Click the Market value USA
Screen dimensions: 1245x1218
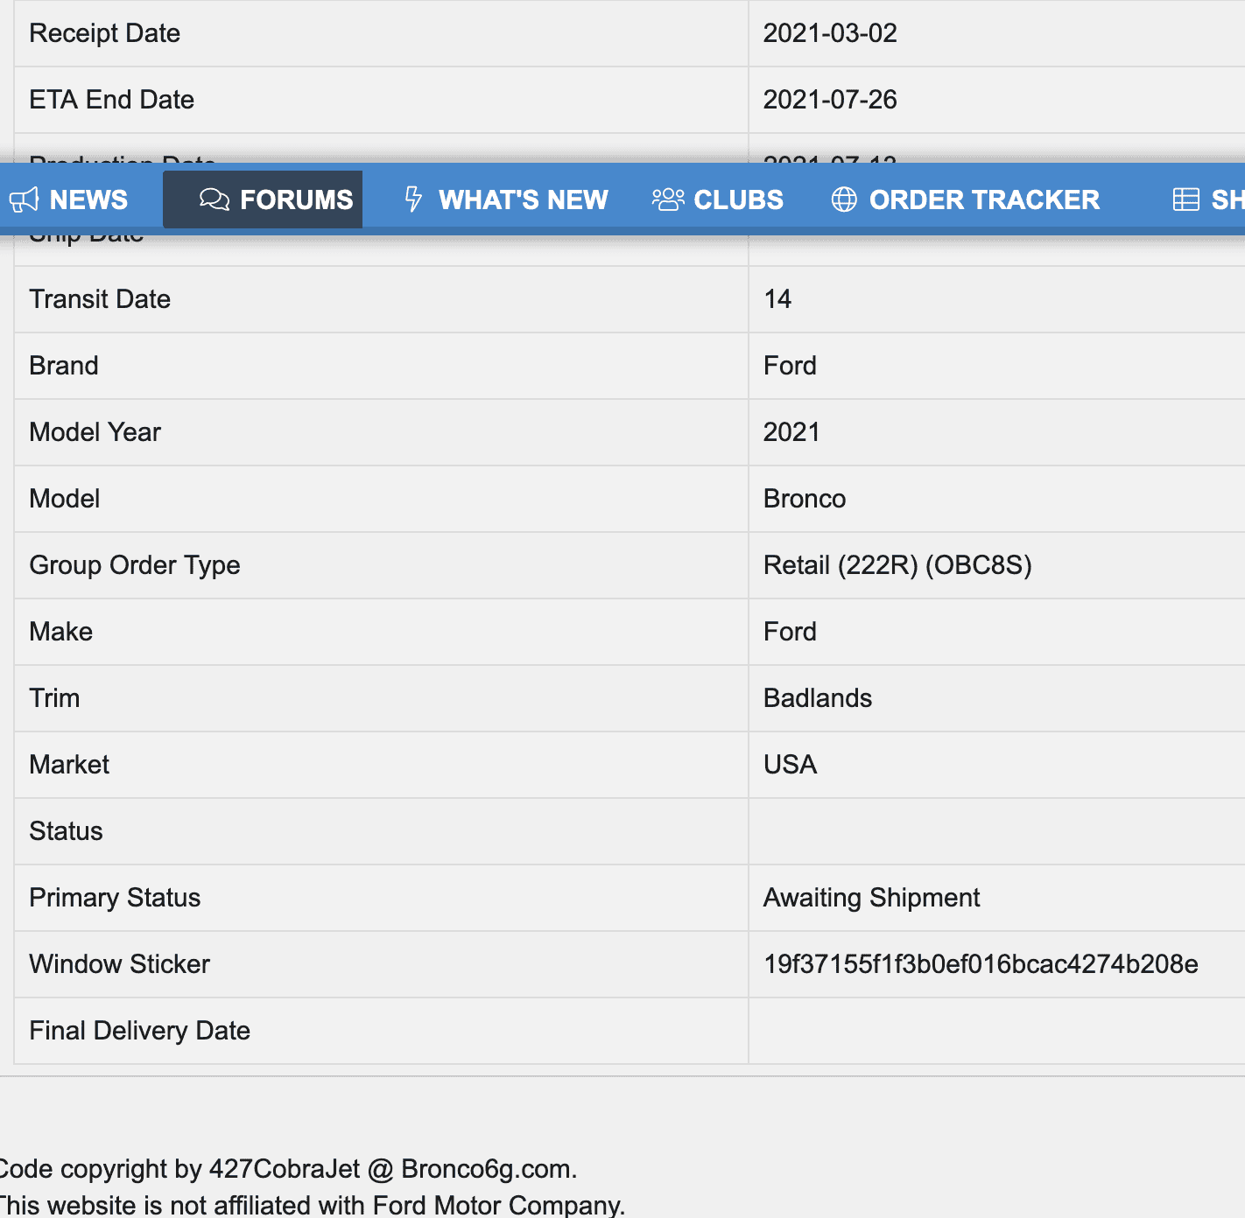coord(790,765)
